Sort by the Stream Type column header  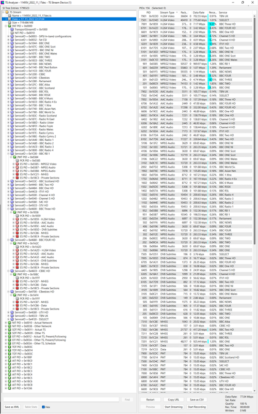[169, 12]
